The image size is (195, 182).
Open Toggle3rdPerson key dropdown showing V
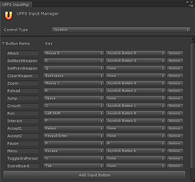click(74, 158)
